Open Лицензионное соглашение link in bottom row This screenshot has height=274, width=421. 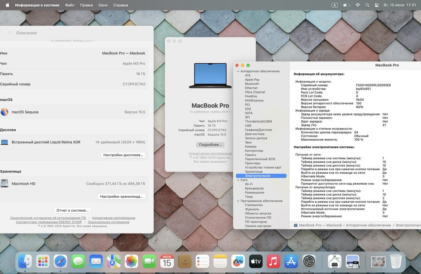[x=109, y=222]
